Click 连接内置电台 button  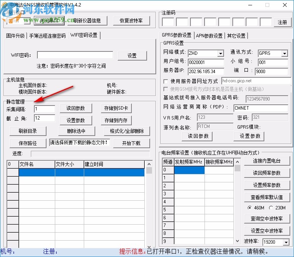point(267,161)
